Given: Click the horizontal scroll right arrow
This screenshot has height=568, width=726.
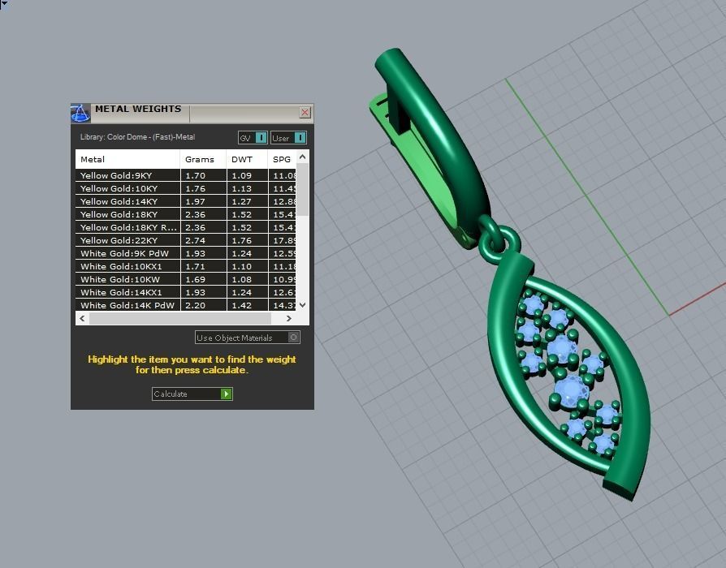Looking at the screenshot, I should point(289,319).
